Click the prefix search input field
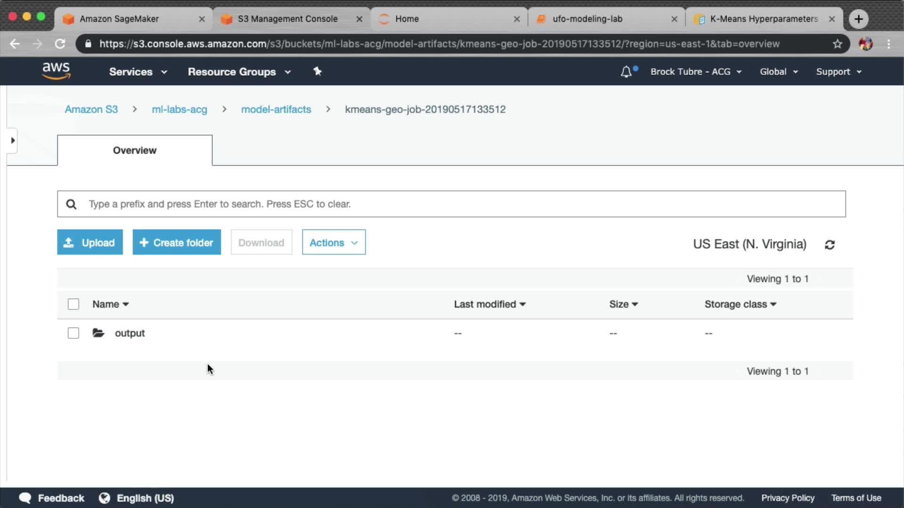This screenshot has height=508, width=904. [x=451, y=204]
